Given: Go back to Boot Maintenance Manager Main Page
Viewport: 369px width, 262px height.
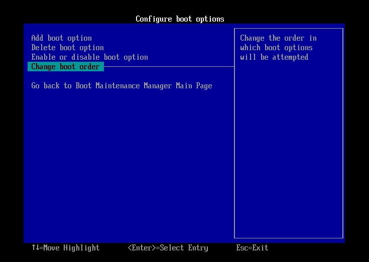Looking at the screenshot, I should click(121, 86).
